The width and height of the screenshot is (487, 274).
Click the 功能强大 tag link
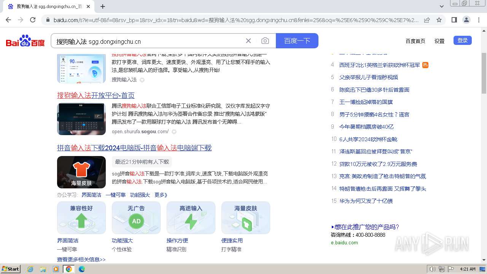pos(140,195)
